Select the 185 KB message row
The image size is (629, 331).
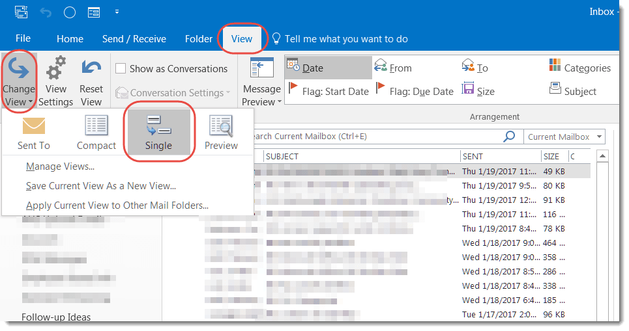click(397, 300)
